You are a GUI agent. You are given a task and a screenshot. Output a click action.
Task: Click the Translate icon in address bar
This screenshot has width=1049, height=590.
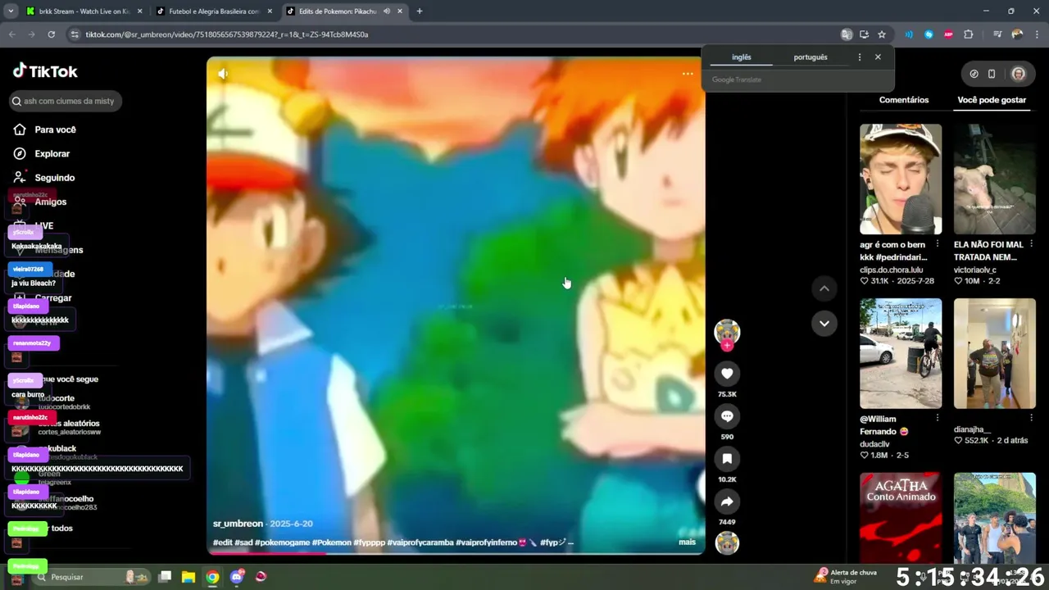pyautogui.click(x=847, y=34)
